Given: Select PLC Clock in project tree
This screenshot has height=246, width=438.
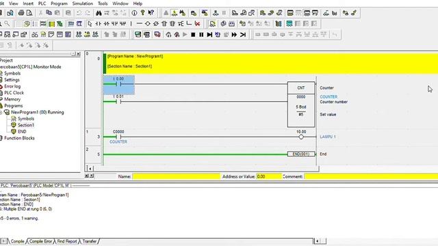Looking at the screenshot, I should [x=14, y=93].
